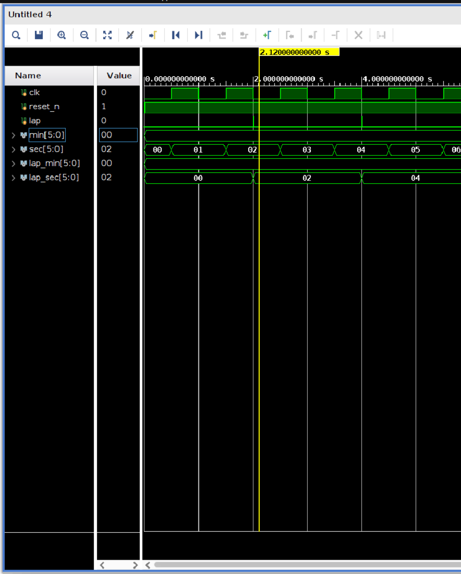Click the Next Transition icon

click(244, 35)
